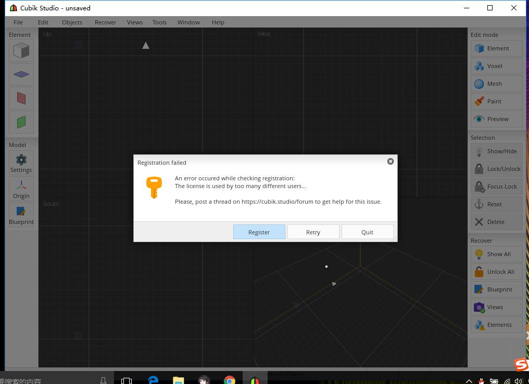This screenshot has width=529, height=384.
Task: Open the Views menu
Action: (135, 22)
